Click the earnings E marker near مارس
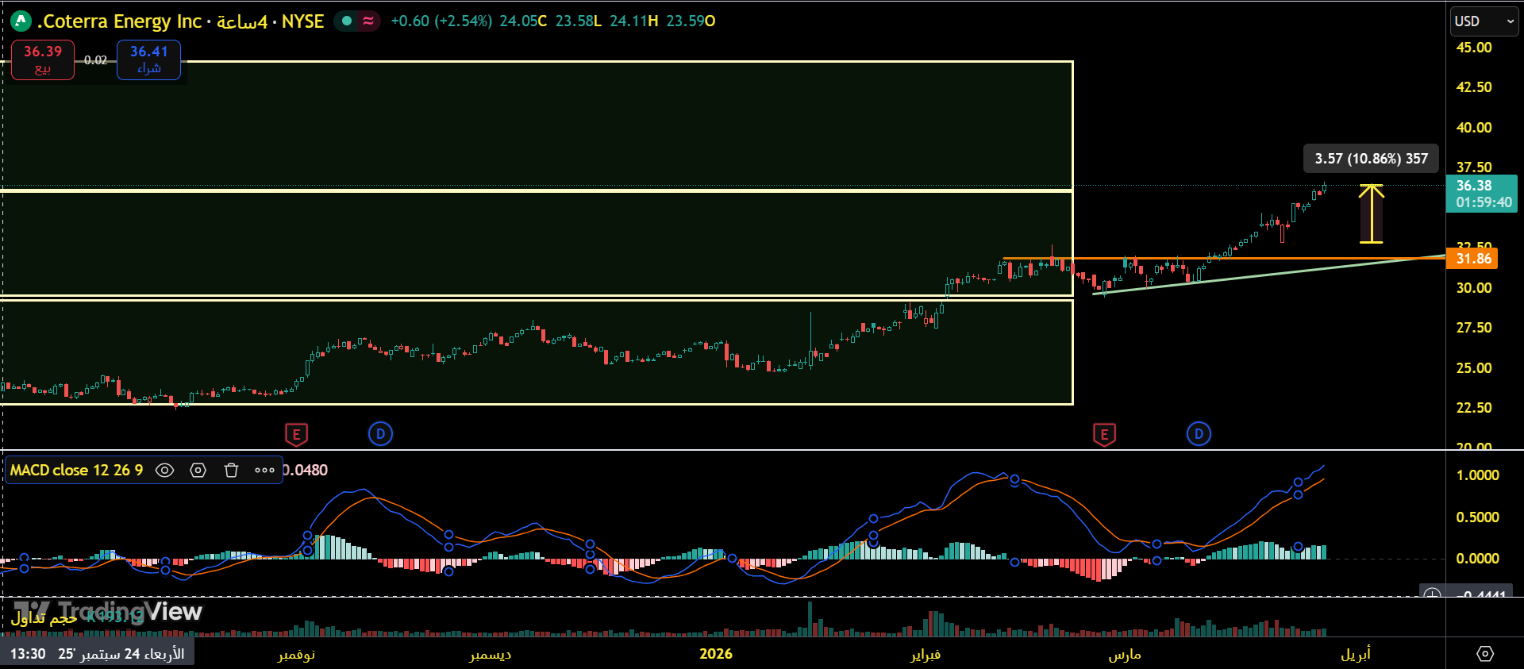Image resolution: width=1524 pixels, height=669 pixels. click(x=1104, y=434)
